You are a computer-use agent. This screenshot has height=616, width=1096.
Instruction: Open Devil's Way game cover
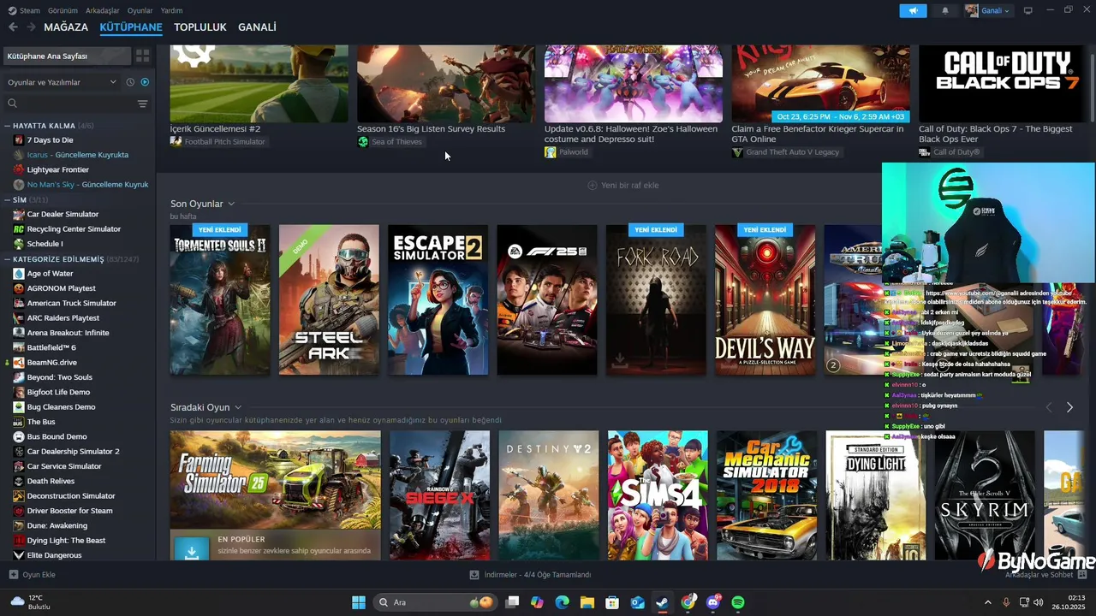pyautogui.click(x=765, y=299)
